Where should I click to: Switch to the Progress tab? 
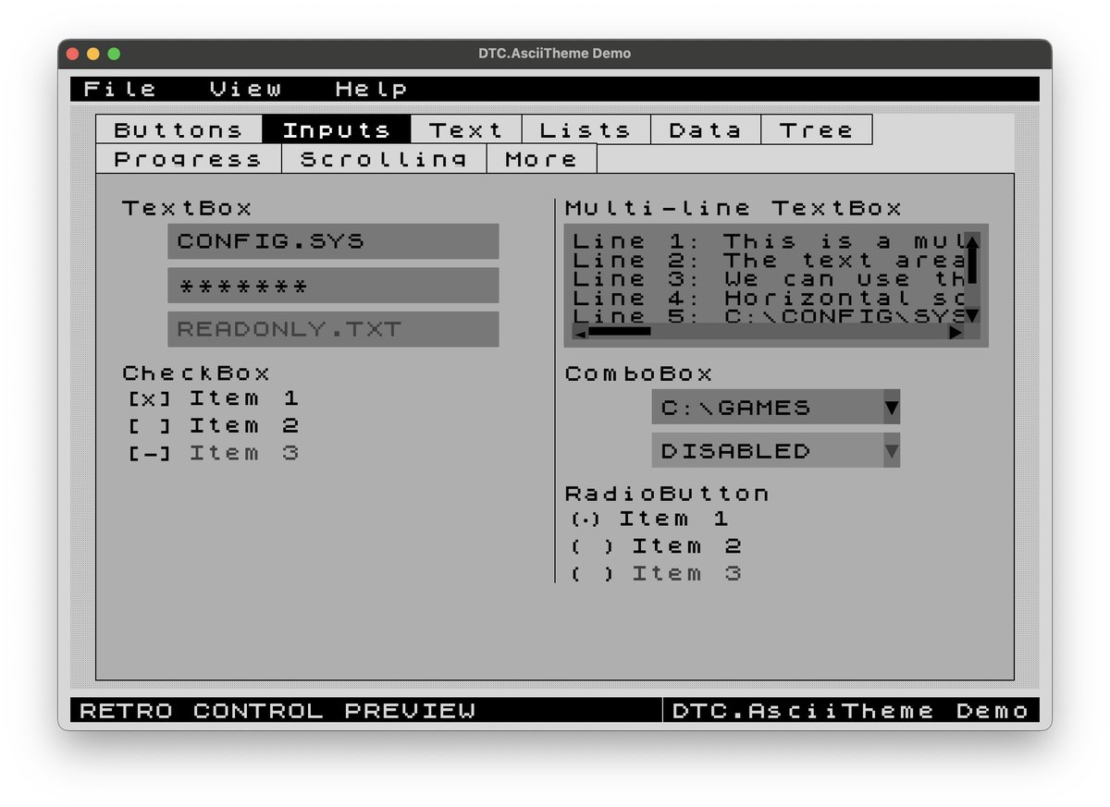[189, 159]
